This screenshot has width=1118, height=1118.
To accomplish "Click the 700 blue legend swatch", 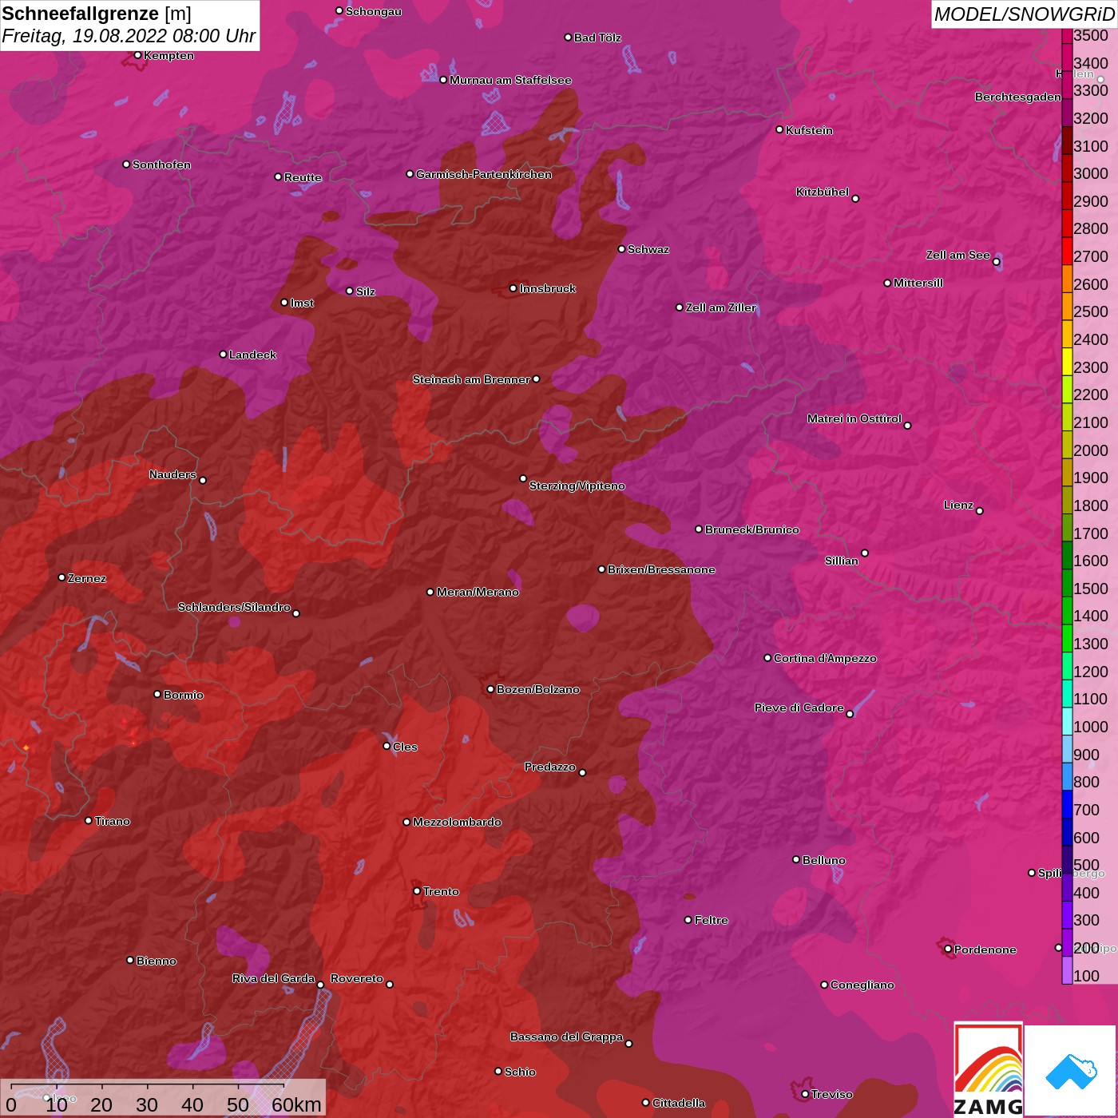I will pyautogui.click(x=1067, y=804).
